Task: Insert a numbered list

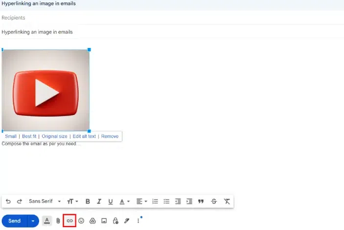Action: click(155, 201)
